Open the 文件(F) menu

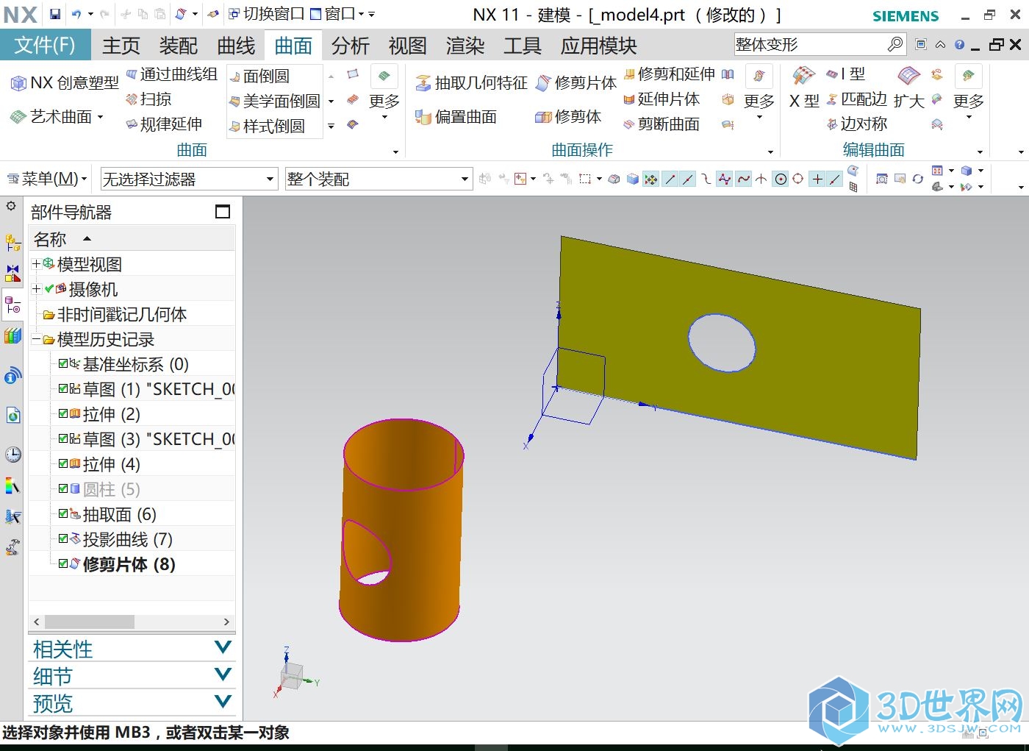tap(45, 46)
